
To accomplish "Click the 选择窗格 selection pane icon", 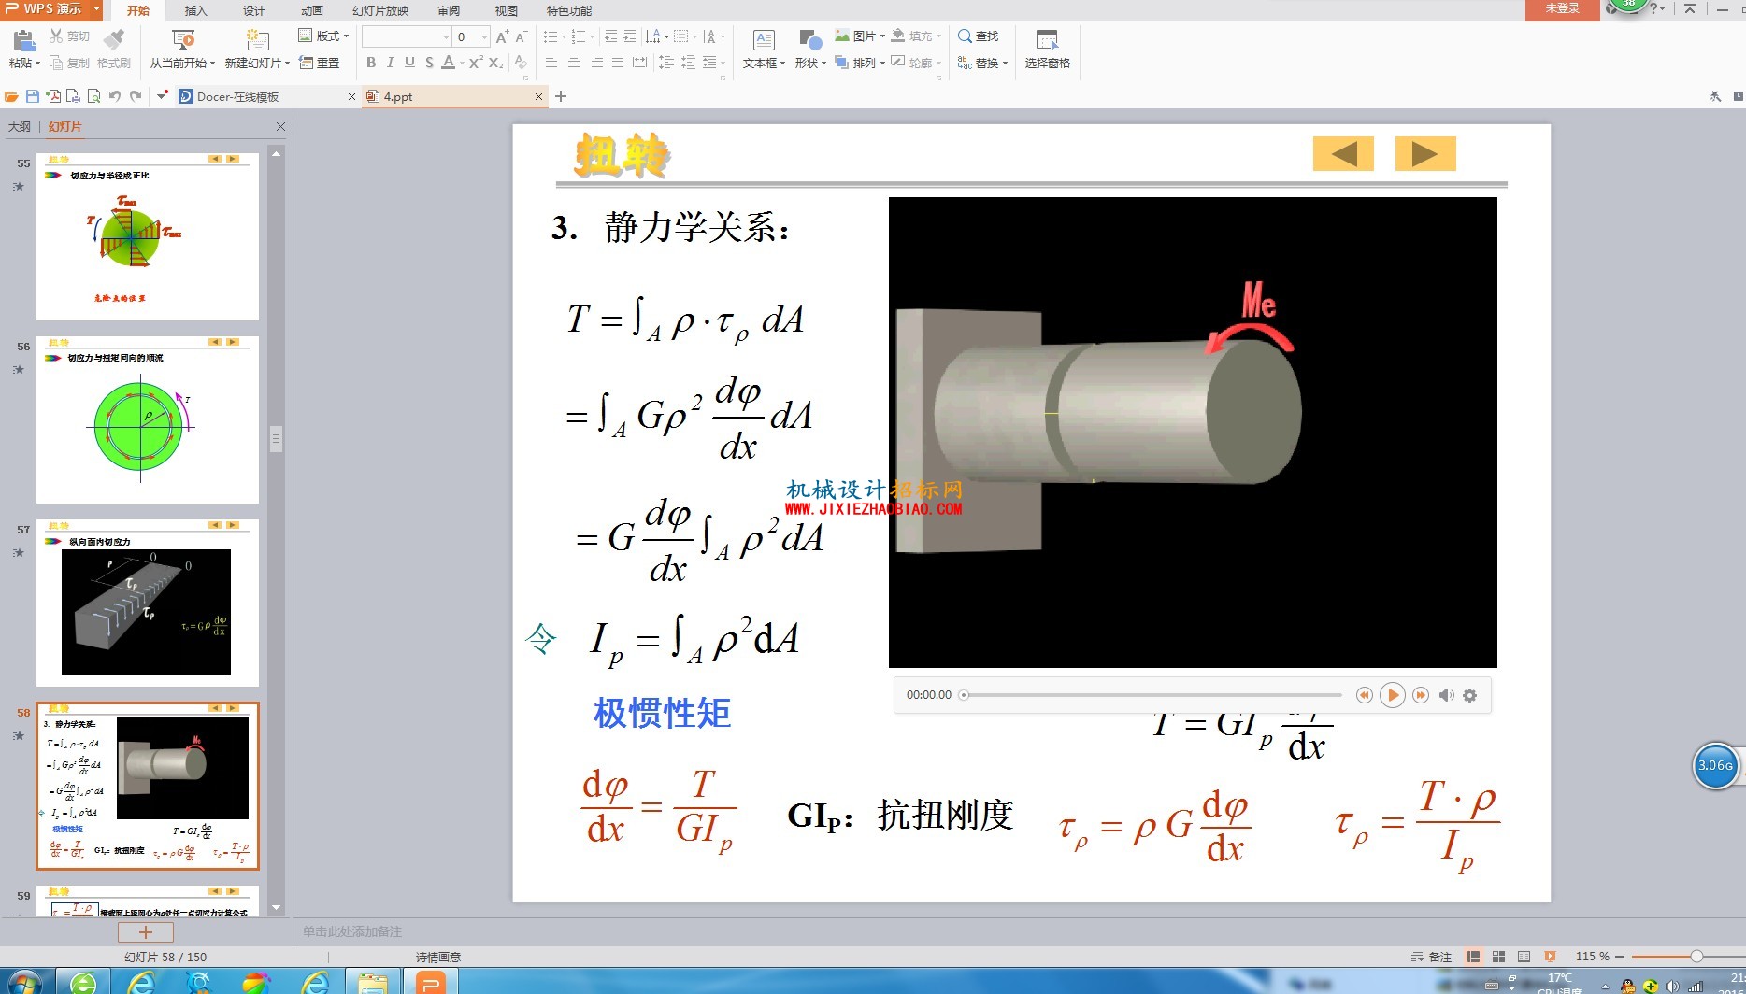I will point(1047,49).
